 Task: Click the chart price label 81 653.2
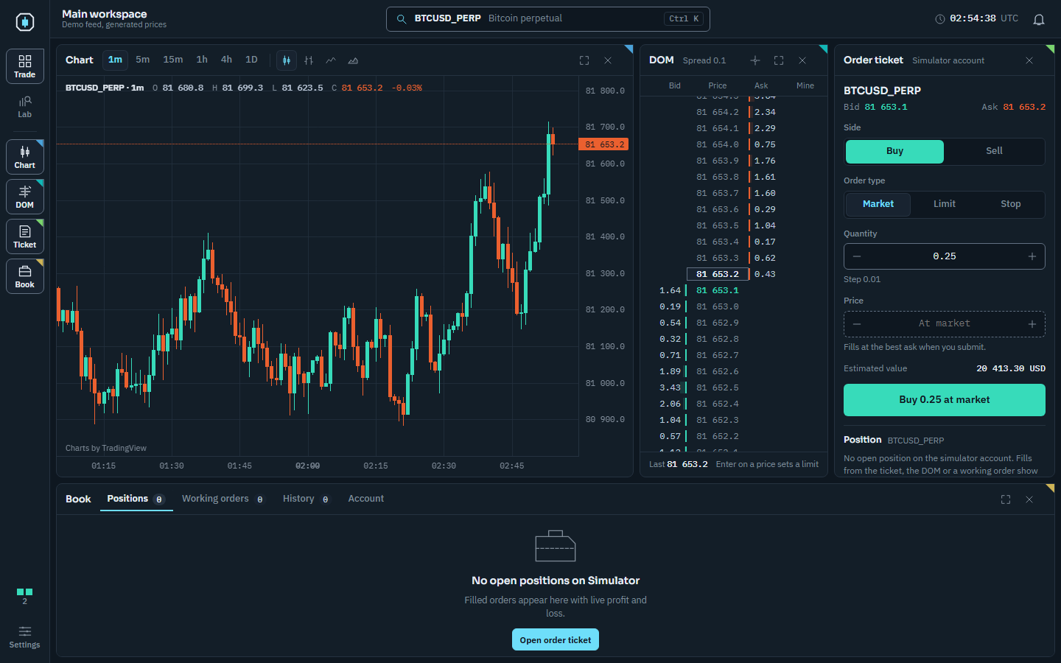[x=604, y=144]
